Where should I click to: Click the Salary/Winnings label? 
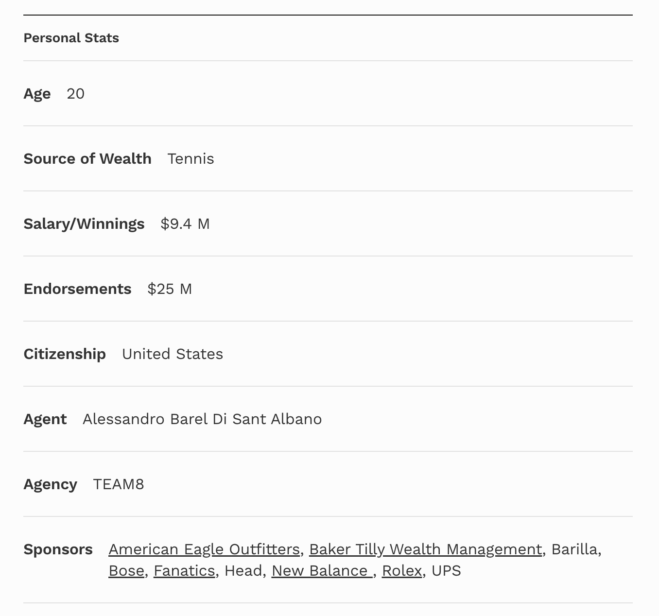tap(84, 224)
